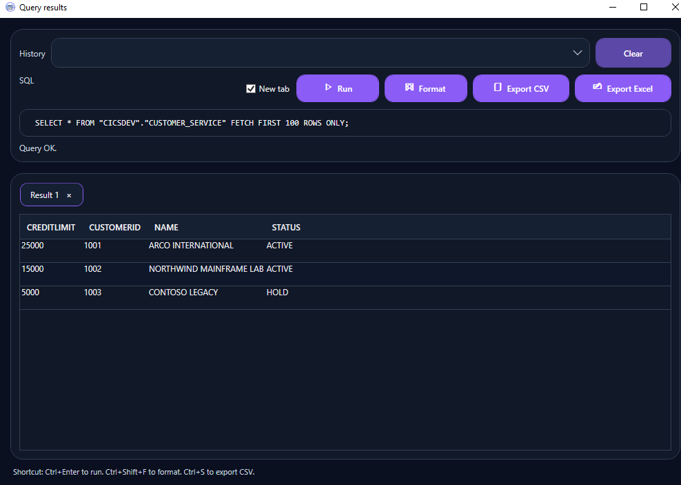
Task: Select the 25000 credit limit cell
Action: (x=32, y=246)
